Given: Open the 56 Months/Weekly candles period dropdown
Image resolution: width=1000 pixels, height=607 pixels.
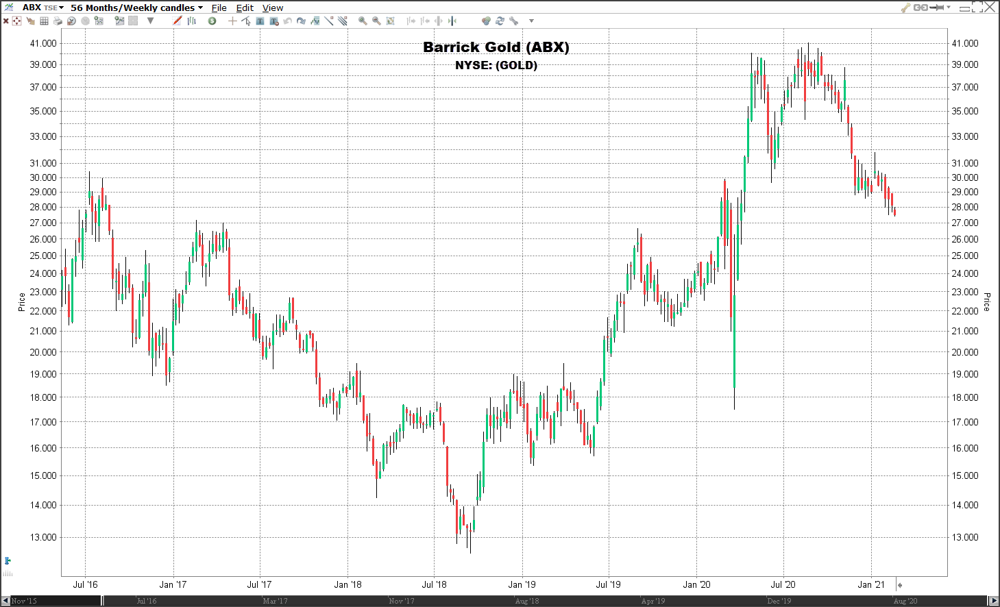Looking at the screenshot, I should 136,8.
